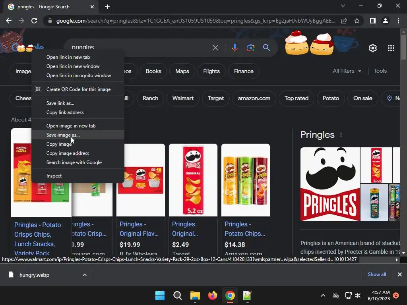
Task: Select Save image as...
Action: coord(78,135)
